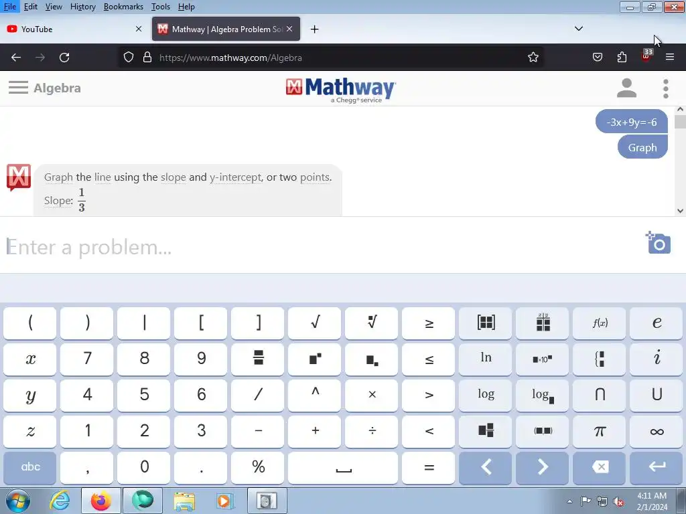Open the History menu
The height and width of the screenshot is (514, 686).
82,7
